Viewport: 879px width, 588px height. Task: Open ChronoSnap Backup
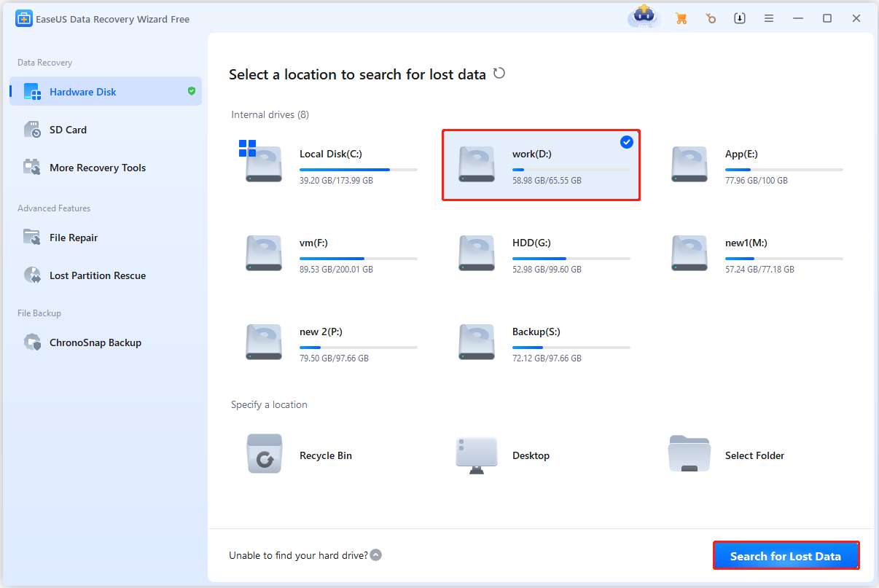(x=106, y=342)
